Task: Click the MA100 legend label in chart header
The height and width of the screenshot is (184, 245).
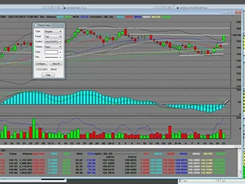Action: 156,17
